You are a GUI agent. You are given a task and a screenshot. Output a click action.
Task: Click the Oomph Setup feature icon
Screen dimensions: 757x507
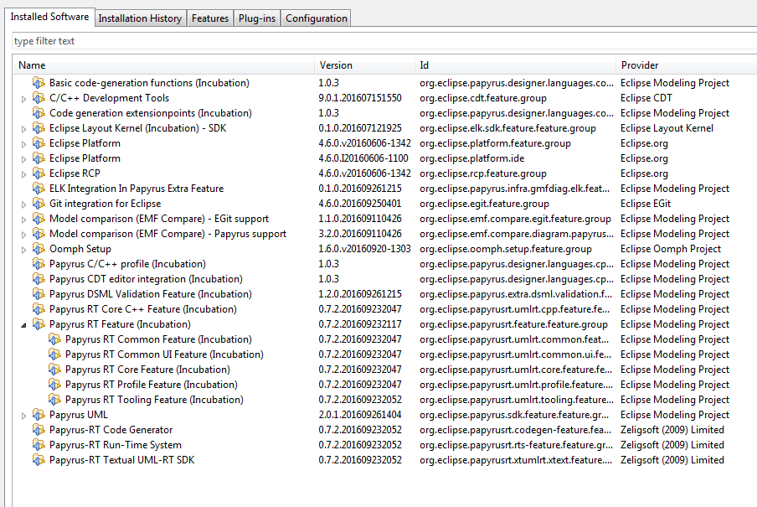[39, 248]
